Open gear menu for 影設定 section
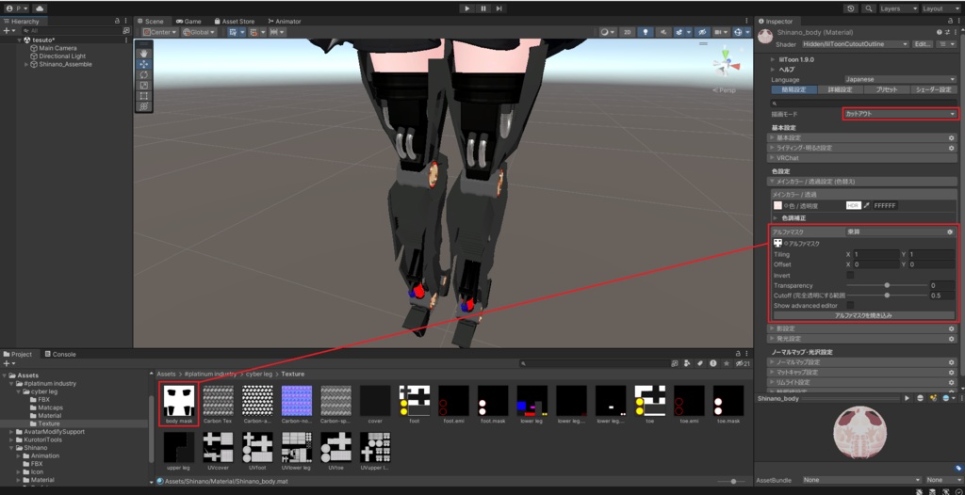Image resolution: width=965 pixels, height=495 pixels. pyautogui.click(x=952, y=329)
